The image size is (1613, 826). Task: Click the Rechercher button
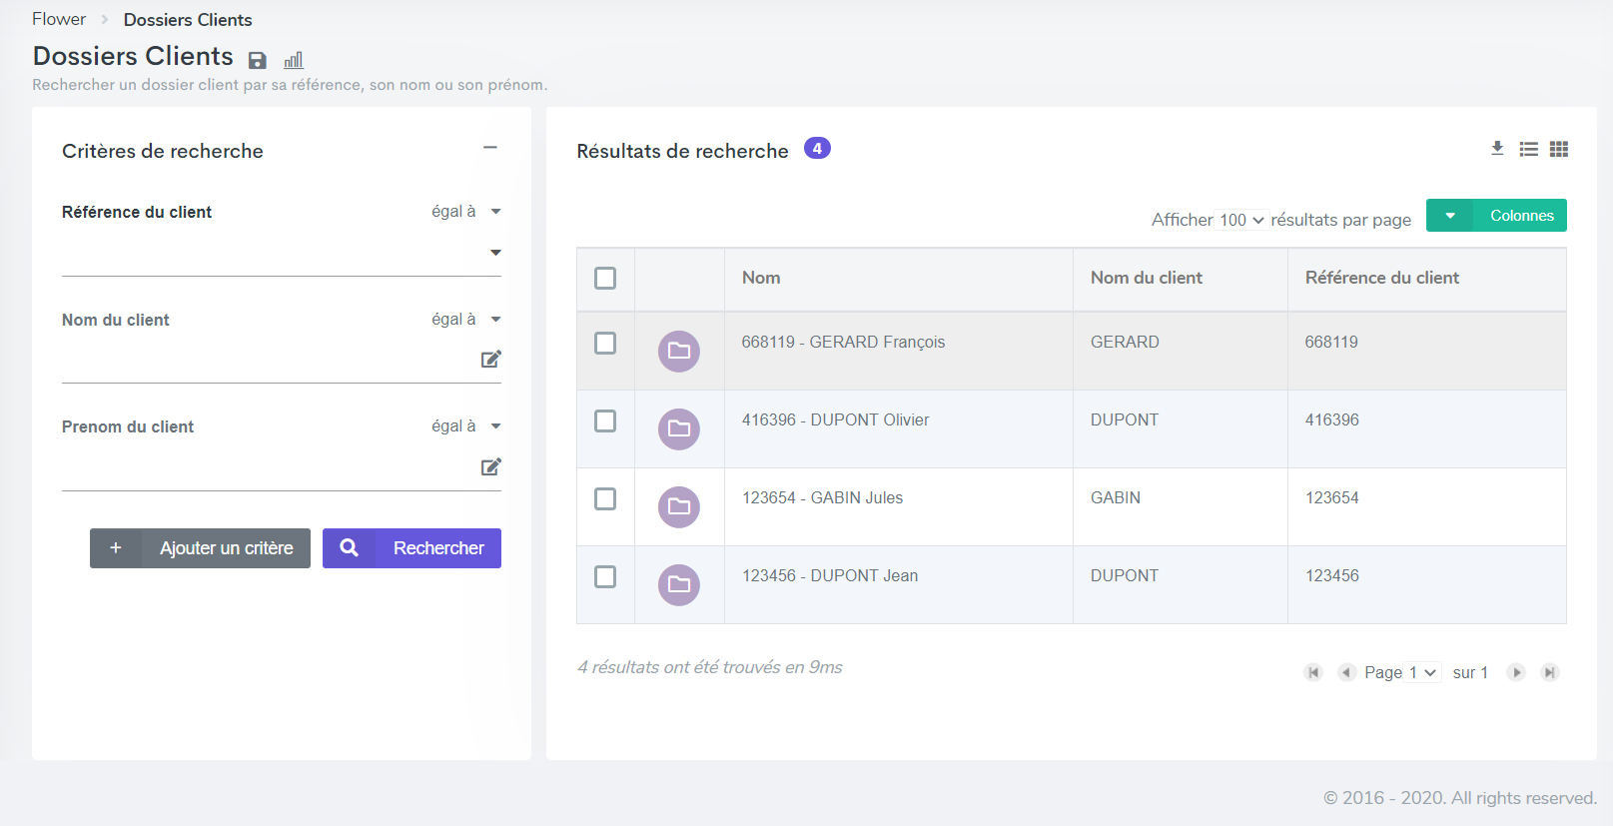click(411, 548)
